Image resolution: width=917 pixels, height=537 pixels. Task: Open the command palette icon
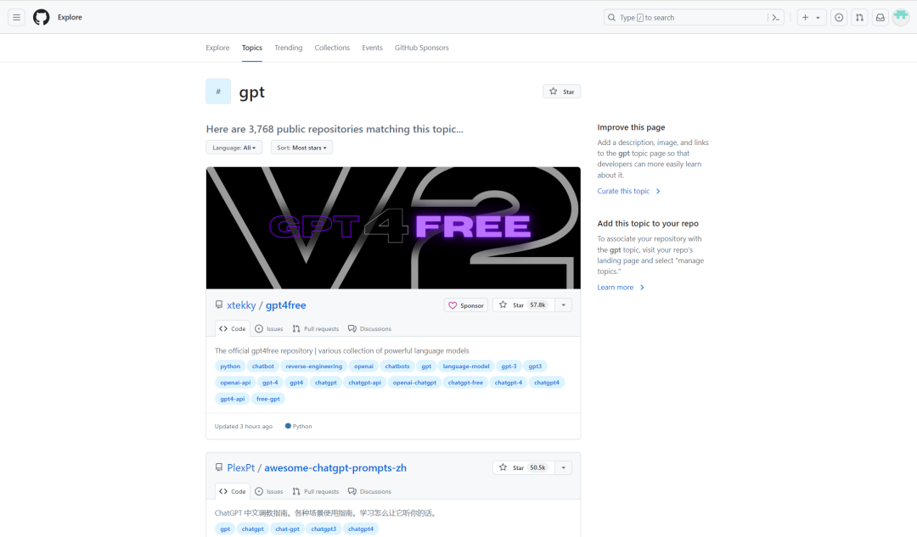[x=775, y=18]
